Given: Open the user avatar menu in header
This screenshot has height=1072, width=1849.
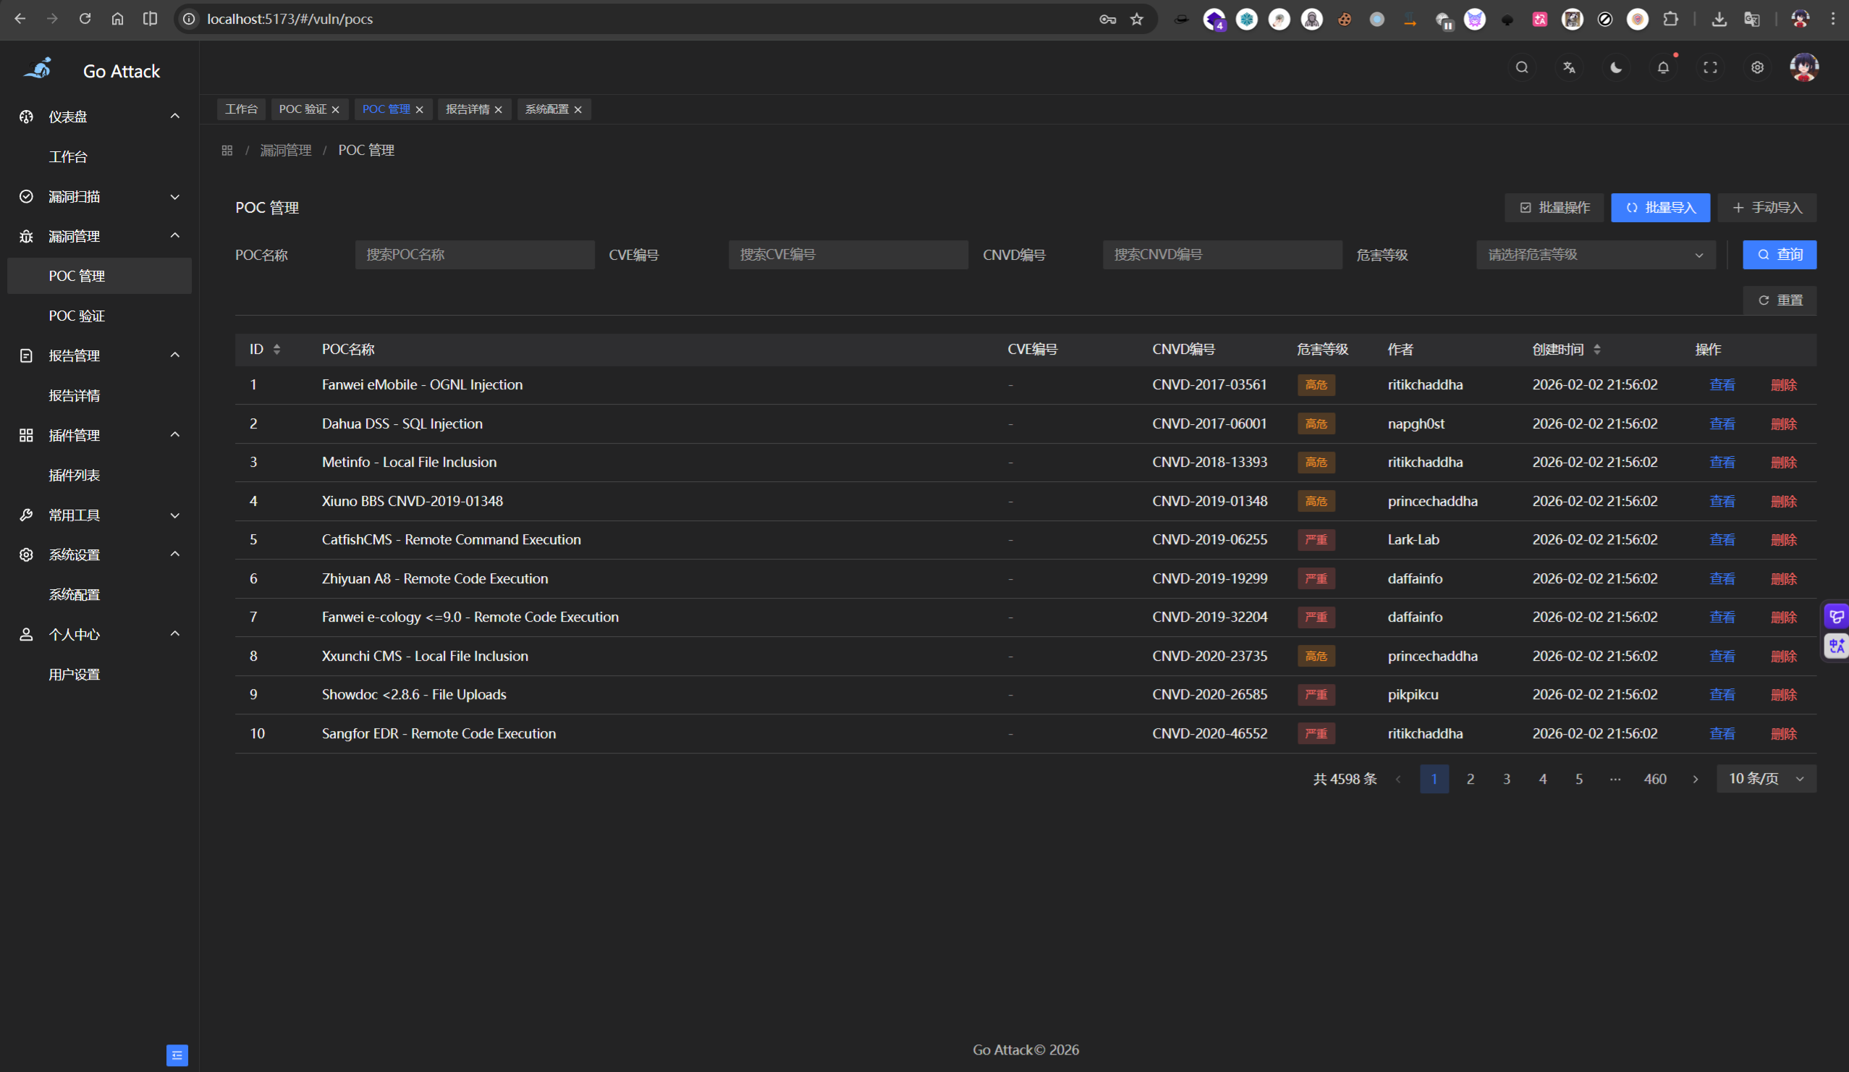Looking at the screenshot, I should coord(1804,67).
